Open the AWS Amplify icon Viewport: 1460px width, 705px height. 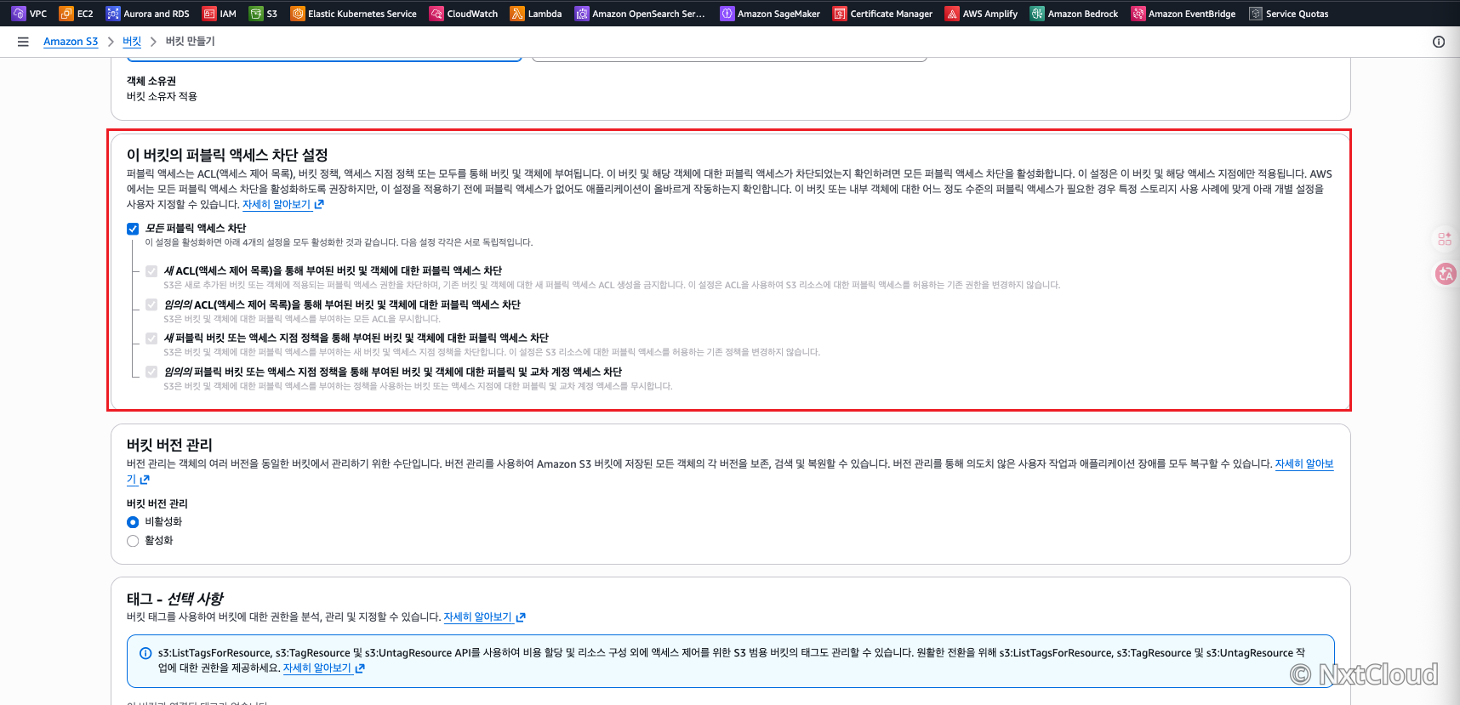[x=952, y=14]
